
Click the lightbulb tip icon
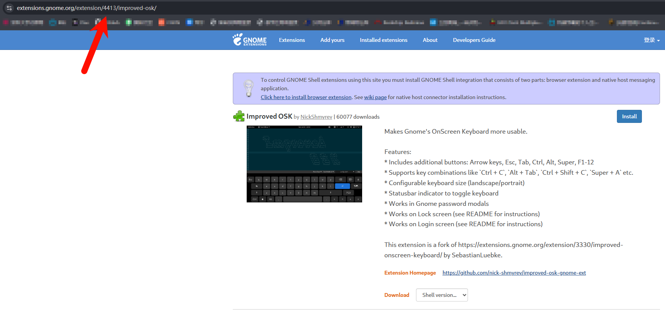tap(249, 88)
